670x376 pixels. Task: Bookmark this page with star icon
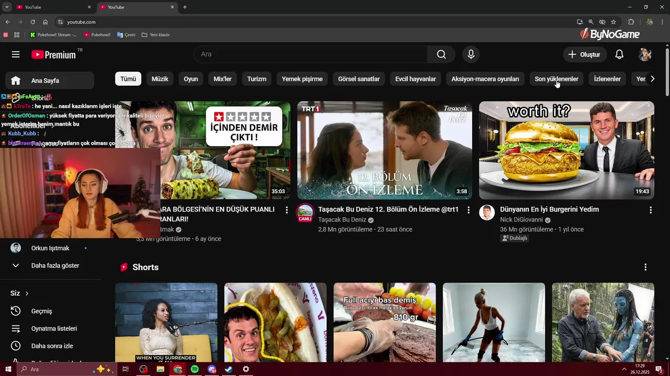pos(613,22)
